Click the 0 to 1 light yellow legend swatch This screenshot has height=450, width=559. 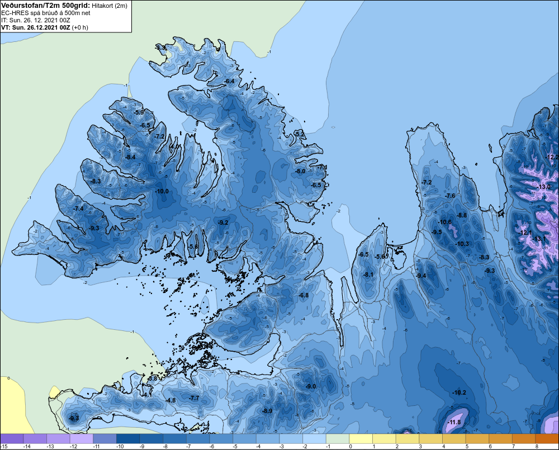tap(361, 439)
